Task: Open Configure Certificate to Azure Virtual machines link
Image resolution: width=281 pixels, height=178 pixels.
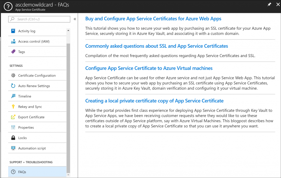Action: [149, 68]
